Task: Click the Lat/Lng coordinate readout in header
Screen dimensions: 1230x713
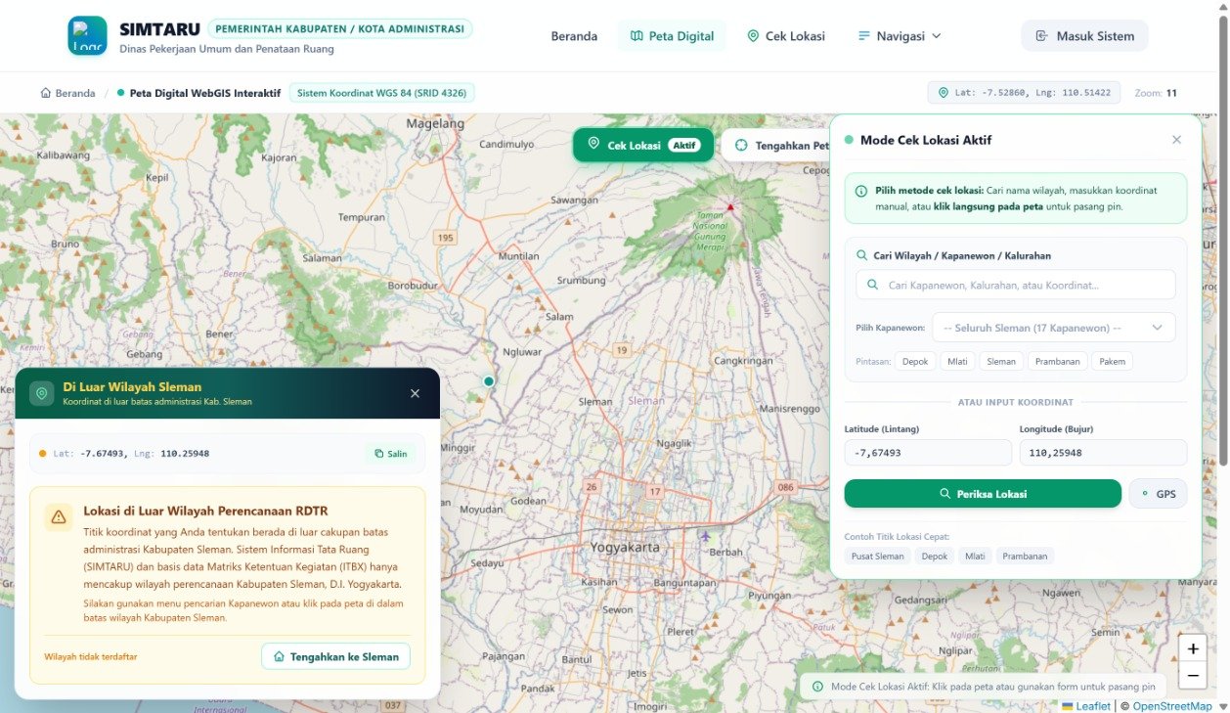Action: (x=1024, y=93)
